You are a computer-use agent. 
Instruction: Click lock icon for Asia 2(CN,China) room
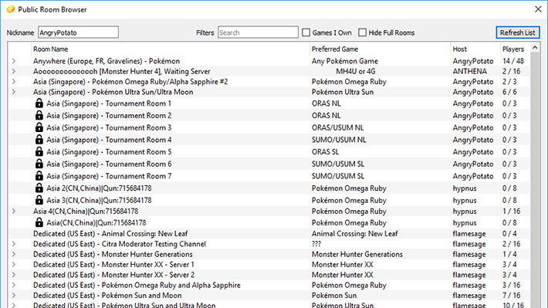coord(39,188)
